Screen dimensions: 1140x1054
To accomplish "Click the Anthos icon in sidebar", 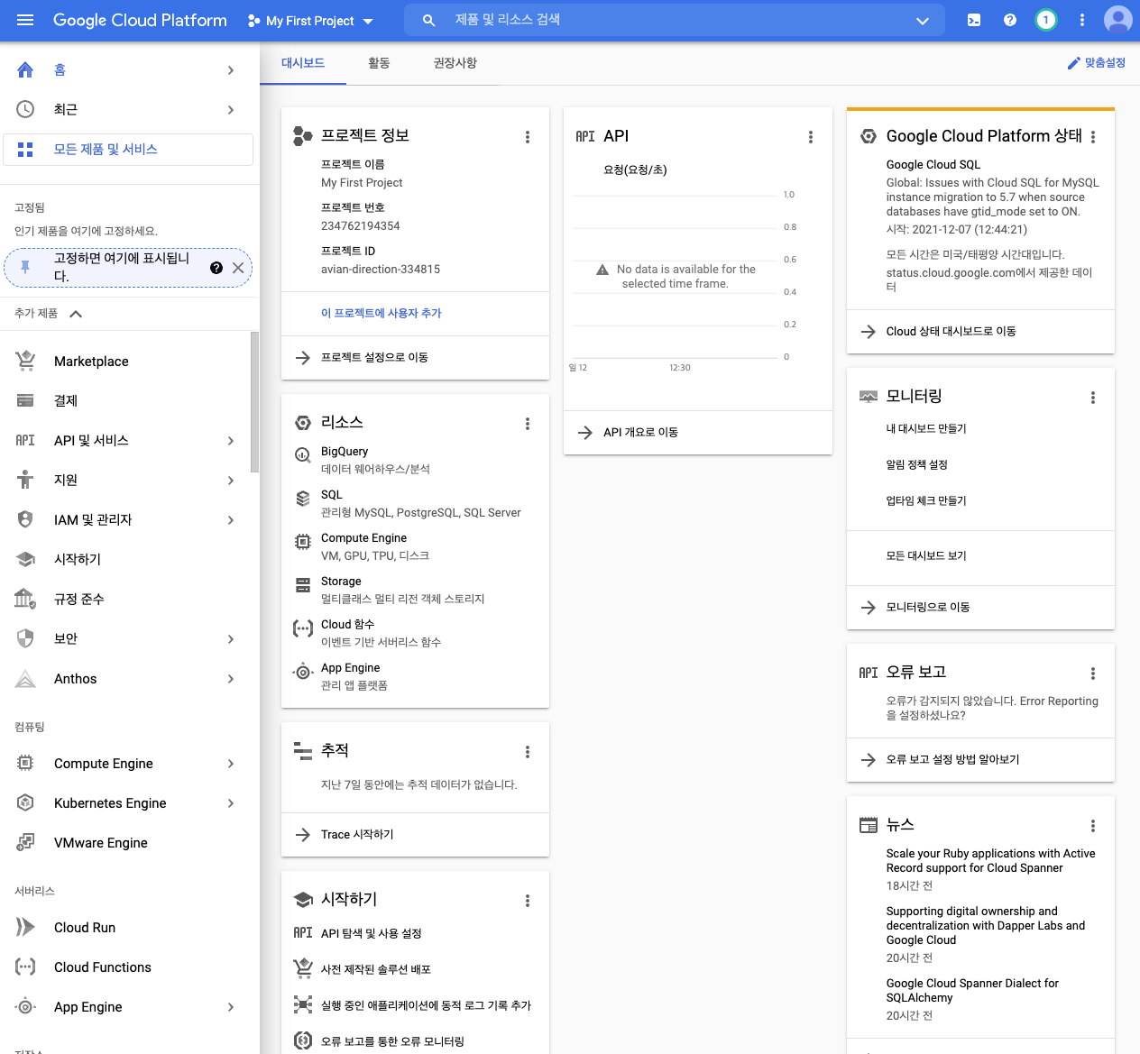I will tap(25, 679).
